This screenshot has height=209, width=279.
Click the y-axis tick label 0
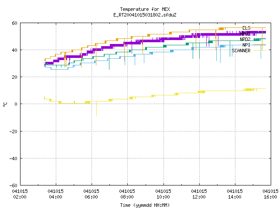tap(16, 104)
